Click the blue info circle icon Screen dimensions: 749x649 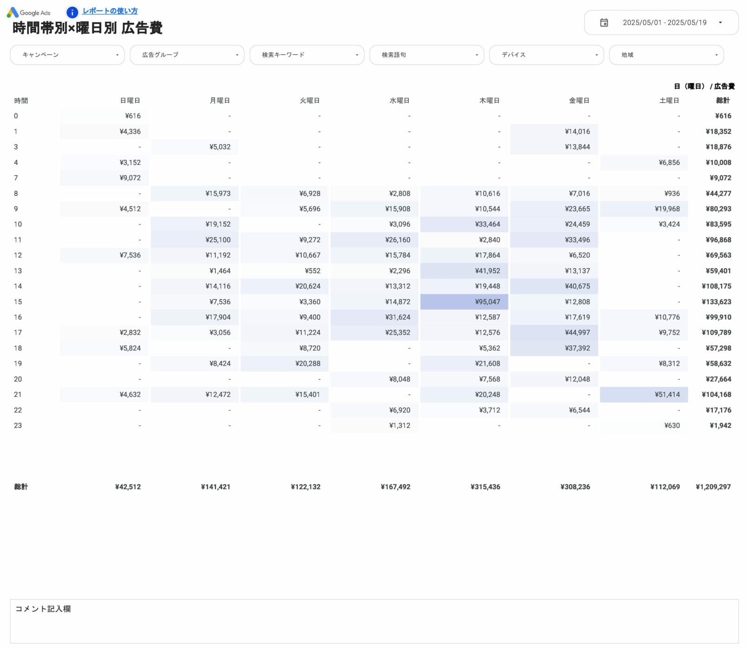point(72,13)
